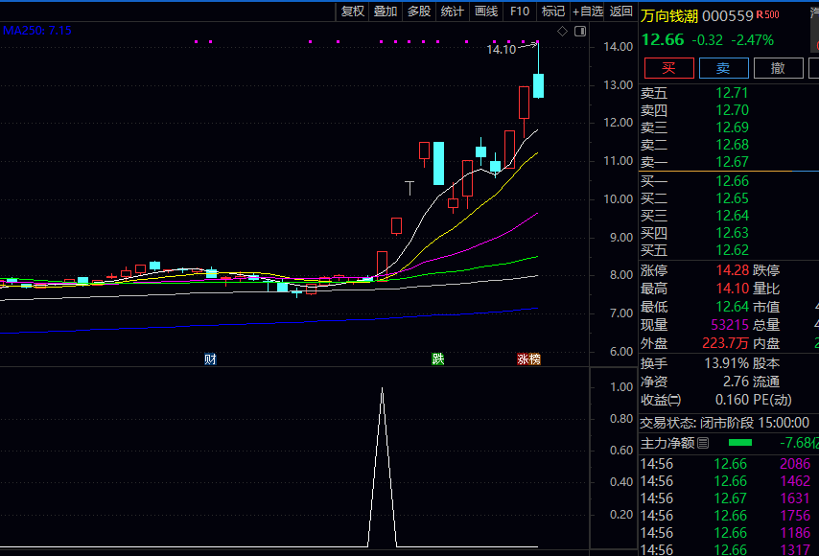
Task: Click the 涨榜 marker icon on the chart
Action: tap(528, 359)
